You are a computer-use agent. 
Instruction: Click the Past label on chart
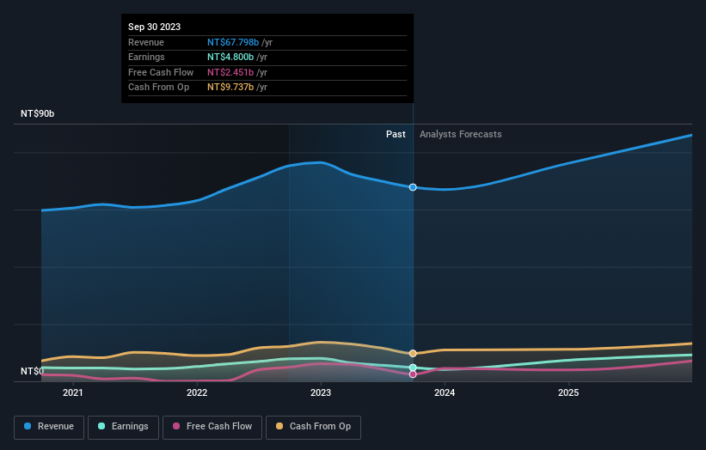pyautogui.click(x=396, y=135)
